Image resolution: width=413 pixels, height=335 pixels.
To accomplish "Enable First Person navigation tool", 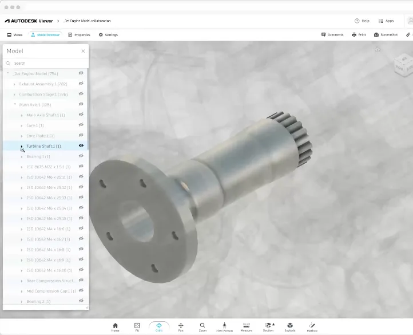I will click(224, 327).
